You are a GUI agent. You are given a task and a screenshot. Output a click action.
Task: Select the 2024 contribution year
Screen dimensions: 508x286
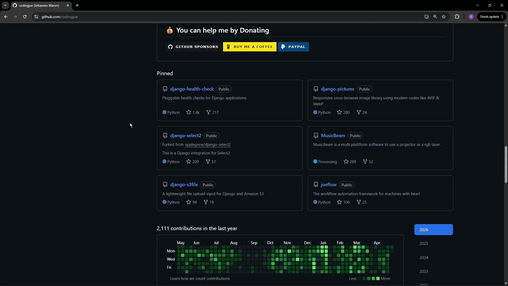pos(433,257)
